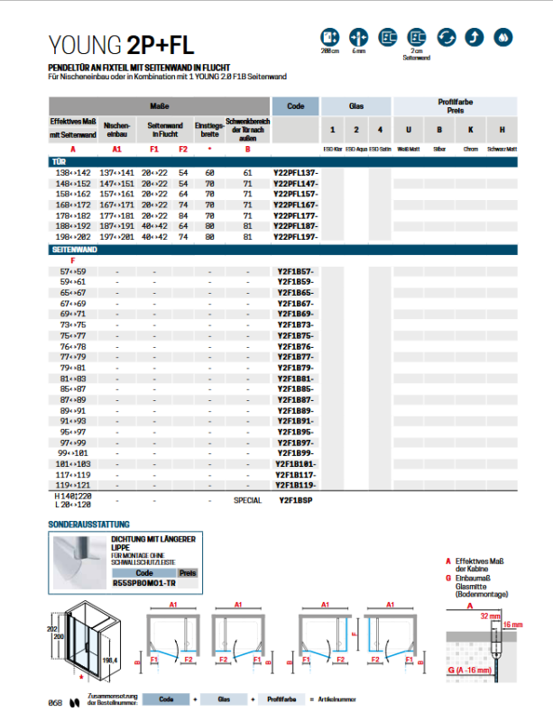The width and height of the screenshot is (553, 721).
Task: Click code Y22PFL197-
Action: (x=296, y=237)
